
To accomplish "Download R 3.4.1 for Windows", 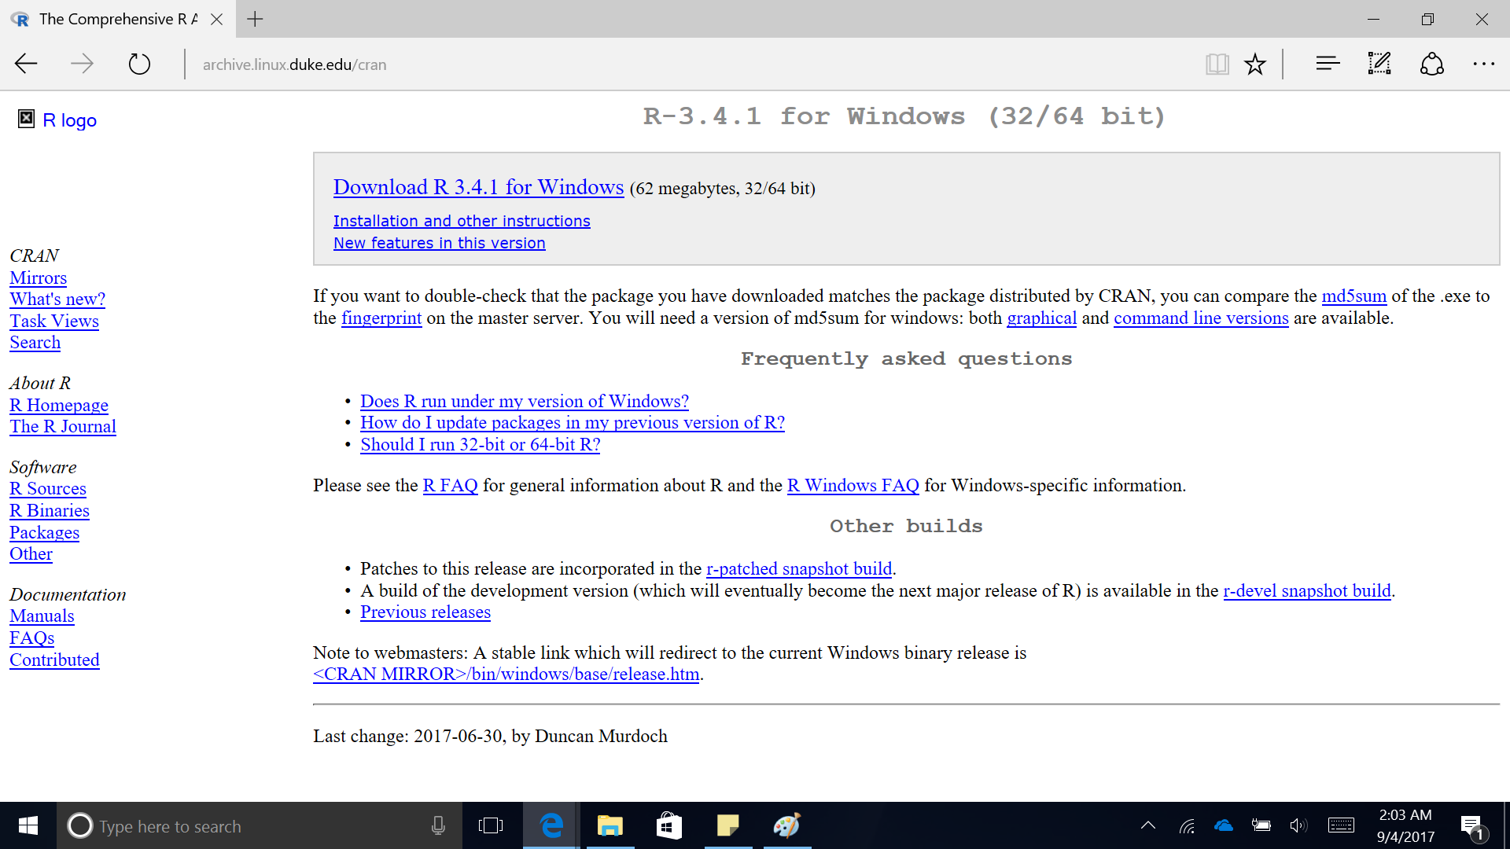I will point(478,187).
